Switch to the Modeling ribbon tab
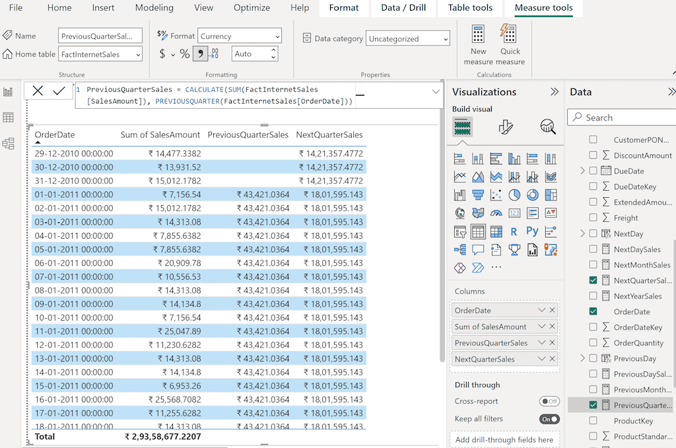The height and width of the screenshot is (448, 676). click(154, 8)
